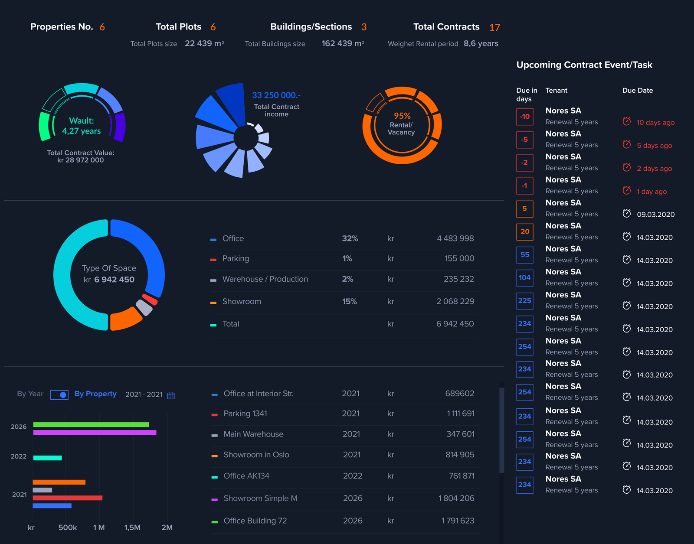Click the Office '32%' share value
694x544 pixels.
tap(350, 238)
